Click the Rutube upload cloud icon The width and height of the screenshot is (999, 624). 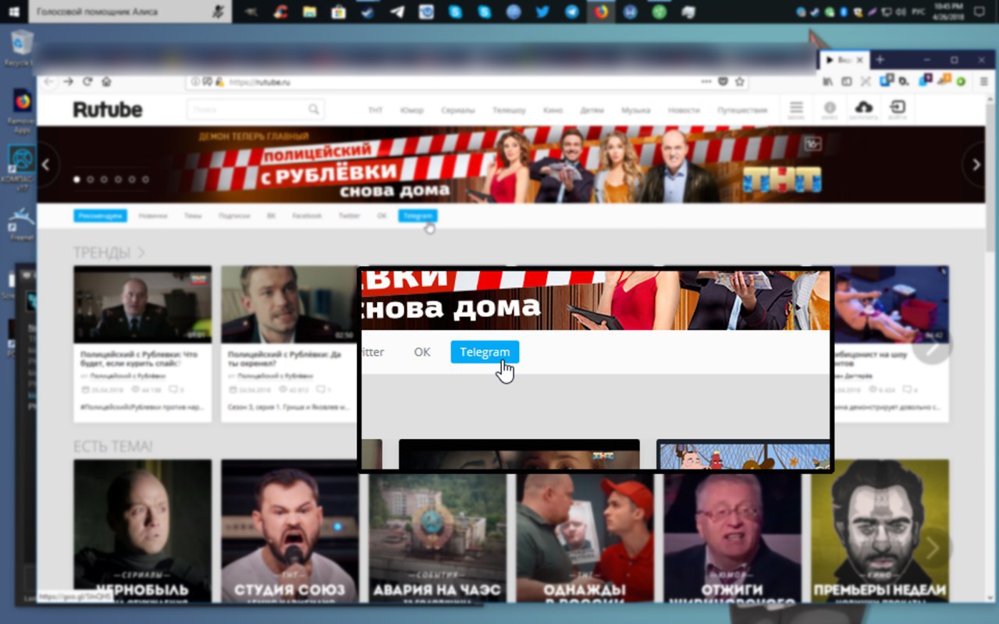[x=863, y=108]
